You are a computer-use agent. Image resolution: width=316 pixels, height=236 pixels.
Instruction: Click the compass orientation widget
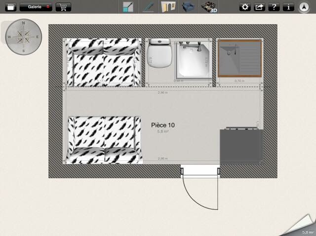point(23,36)
